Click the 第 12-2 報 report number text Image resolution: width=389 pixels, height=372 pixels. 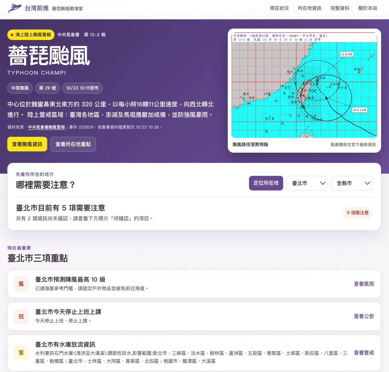click(95, 35)
